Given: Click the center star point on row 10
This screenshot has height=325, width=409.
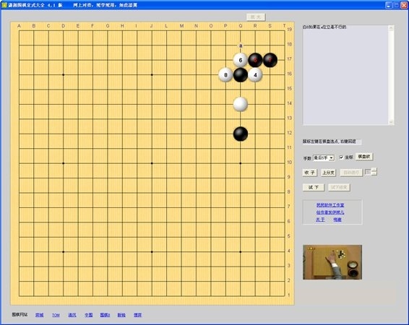Looking at the screenshot, I should pos(152,163).
